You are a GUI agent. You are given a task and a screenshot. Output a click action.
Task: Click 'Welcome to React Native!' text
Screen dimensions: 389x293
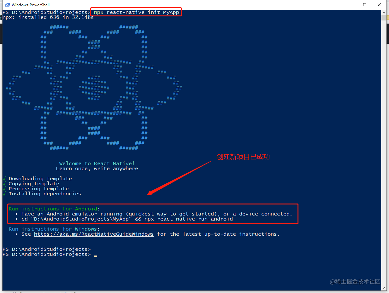pos(97,164)
